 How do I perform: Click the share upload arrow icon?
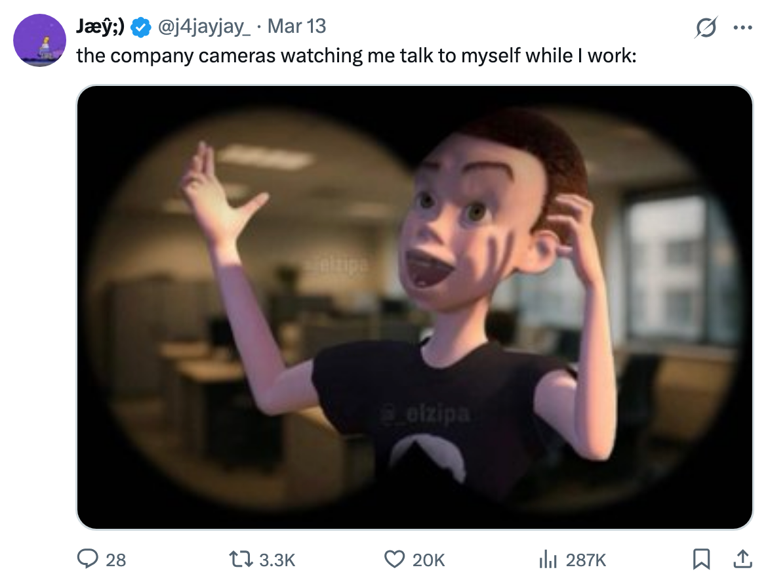tap(742, 559)
